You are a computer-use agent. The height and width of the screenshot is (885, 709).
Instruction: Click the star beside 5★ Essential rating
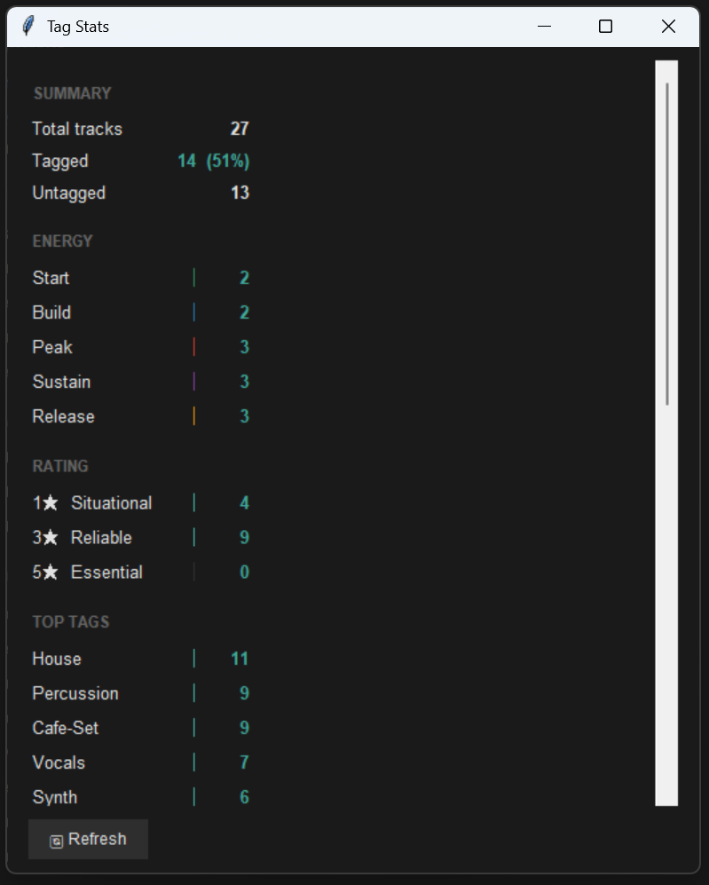(51, 572)
